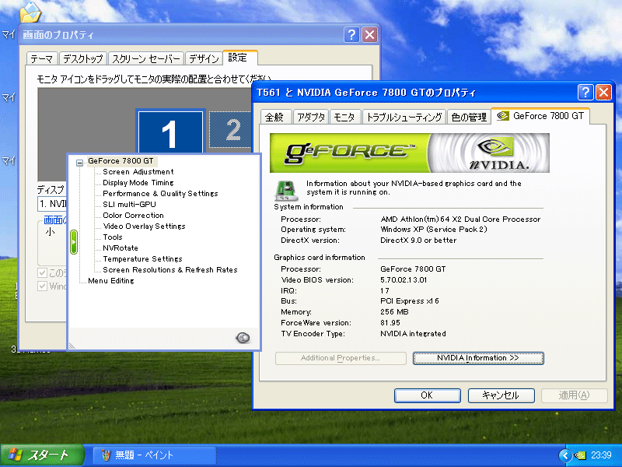Open the スクリーン セーバー tab

(x=146, y=59)
